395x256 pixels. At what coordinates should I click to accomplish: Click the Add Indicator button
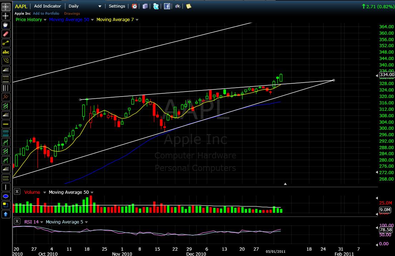[x=48, y=6]
